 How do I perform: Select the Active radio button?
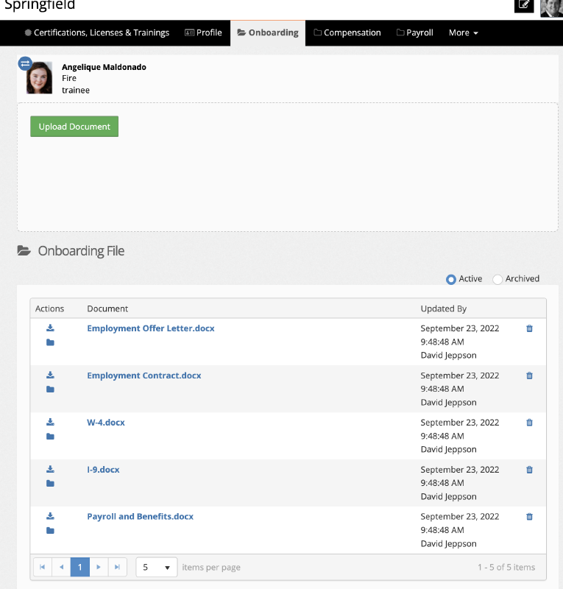450,280
